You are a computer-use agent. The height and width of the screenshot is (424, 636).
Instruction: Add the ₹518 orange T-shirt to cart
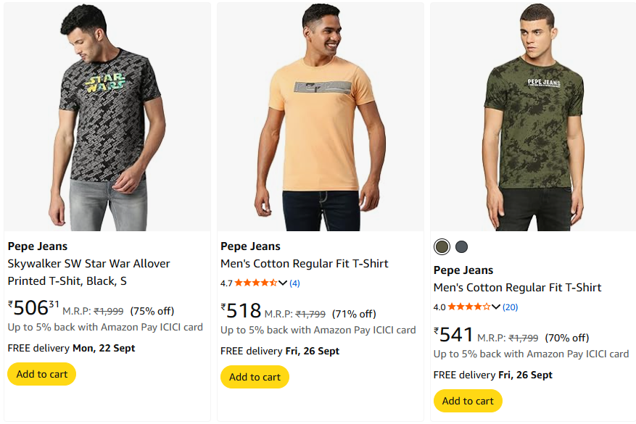click(255, 377)
